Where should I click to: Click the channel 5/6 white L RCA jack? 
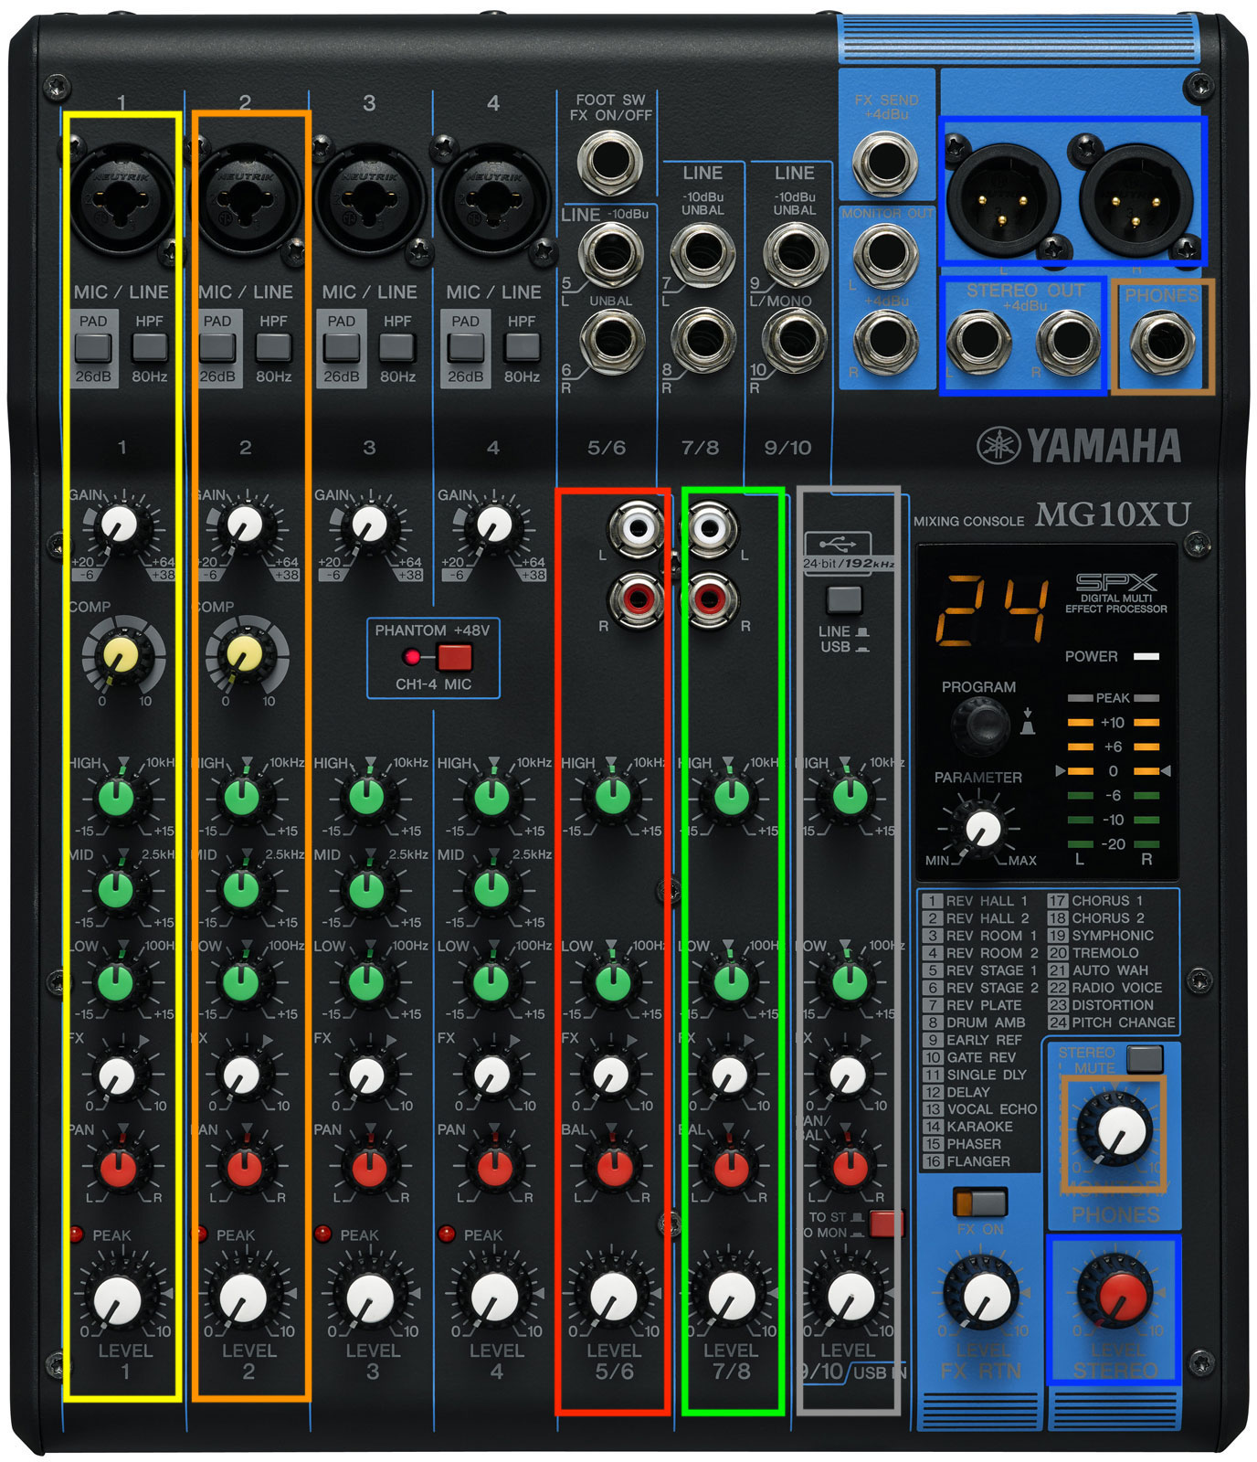(637, 527)
